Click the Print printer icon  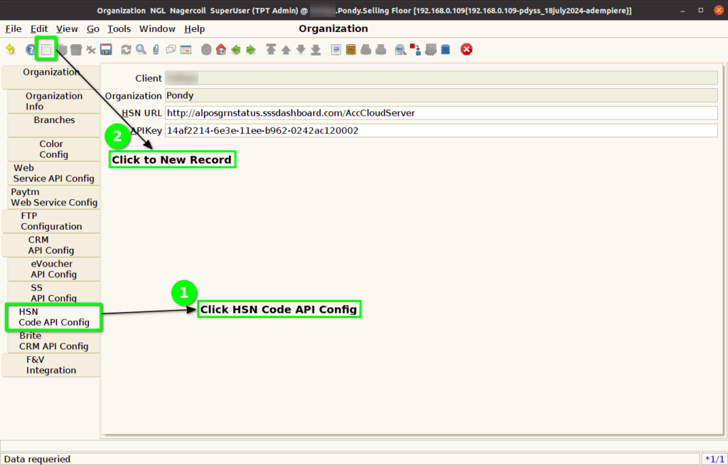(381, 49)
